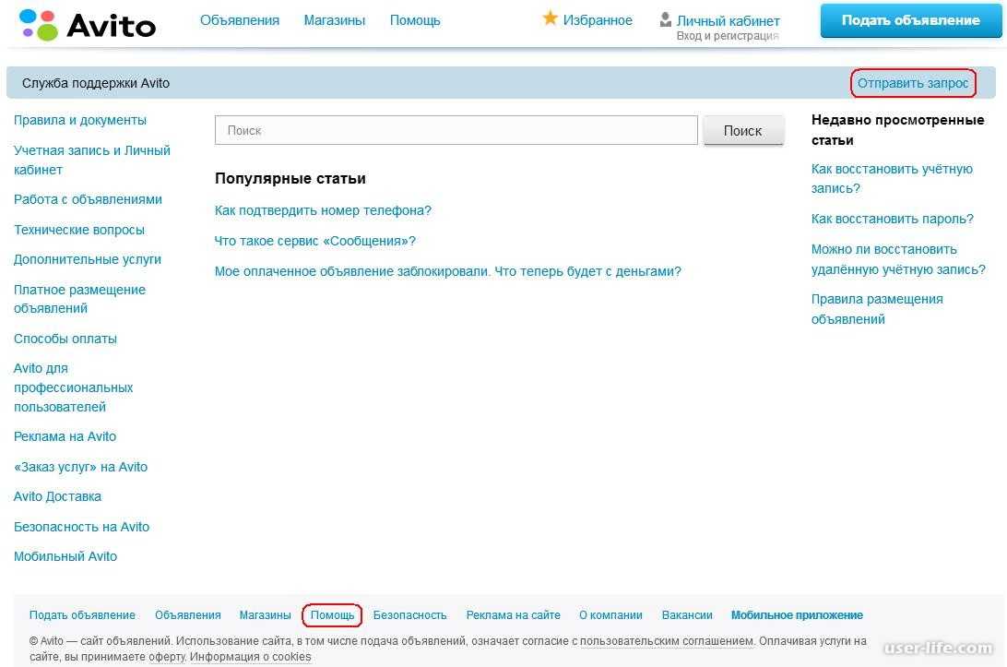Open Правила и документы category
This screenshot has width=1007, height=667.
[80, 120]
